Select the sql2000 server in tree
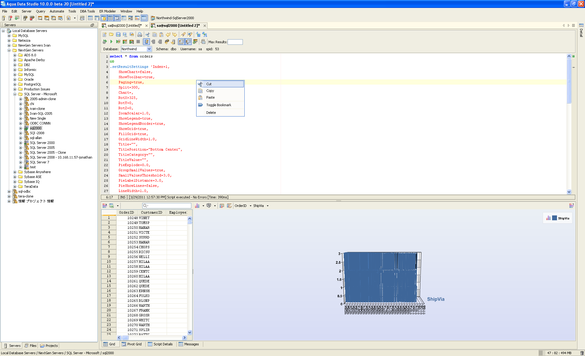The height and width of the screenshot is (356, 585). pos(35,128)
